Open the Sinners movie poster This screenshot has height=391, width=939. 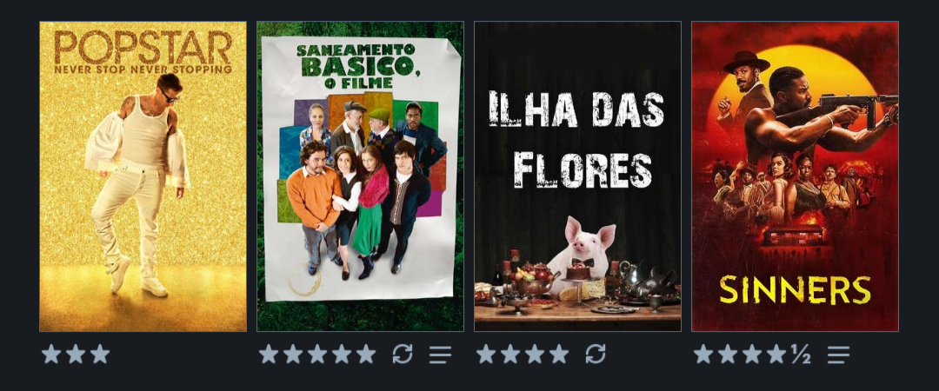796,176
